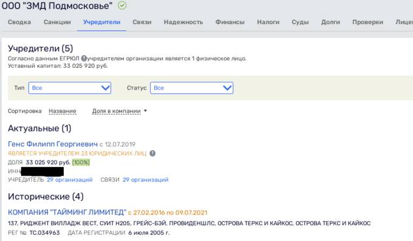Open the Налоги tab
The width and height of the screenshot is (413, 241).
(268, 22)
